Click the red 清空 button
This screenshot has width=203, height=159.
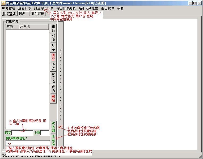53,57
